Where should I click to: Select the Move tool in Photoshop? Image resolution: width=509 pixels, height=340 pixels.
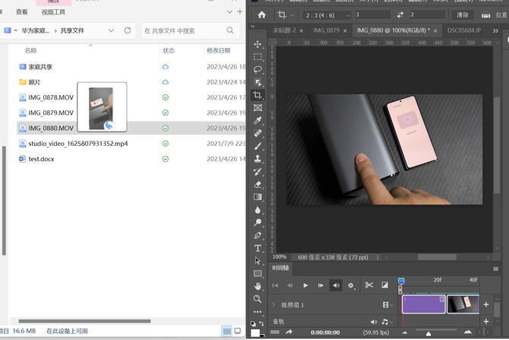[258, 44]
